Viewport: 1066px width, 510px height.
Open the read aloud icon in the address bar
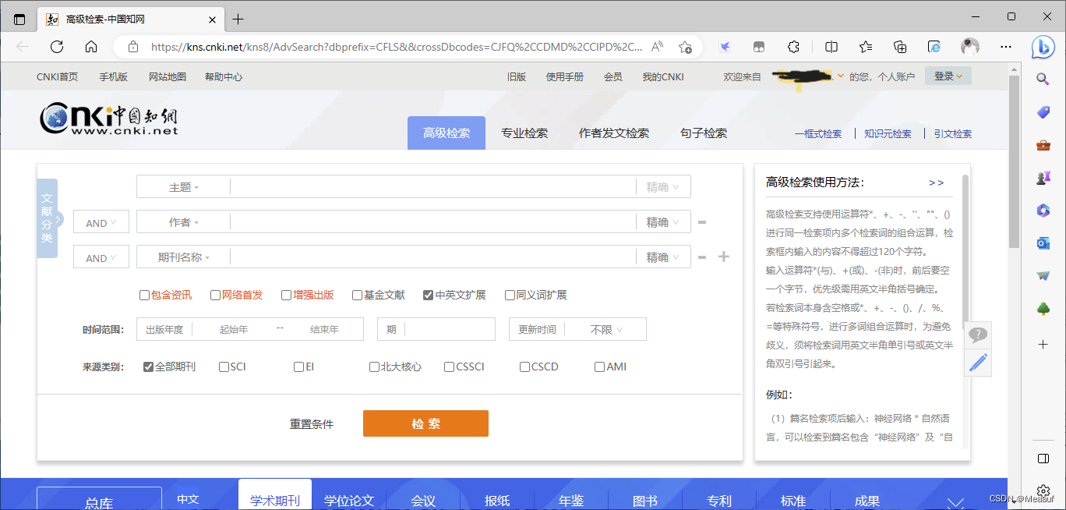pos(658,47)
